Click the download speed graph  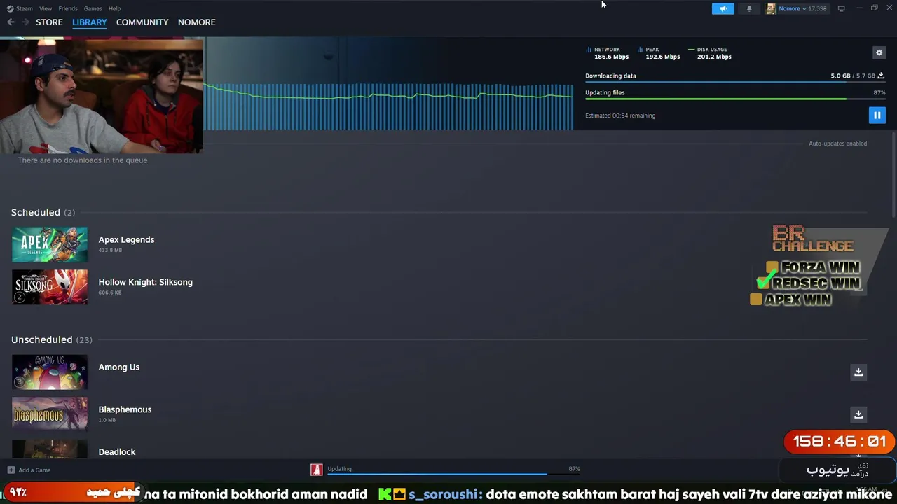tap(388, 106)
